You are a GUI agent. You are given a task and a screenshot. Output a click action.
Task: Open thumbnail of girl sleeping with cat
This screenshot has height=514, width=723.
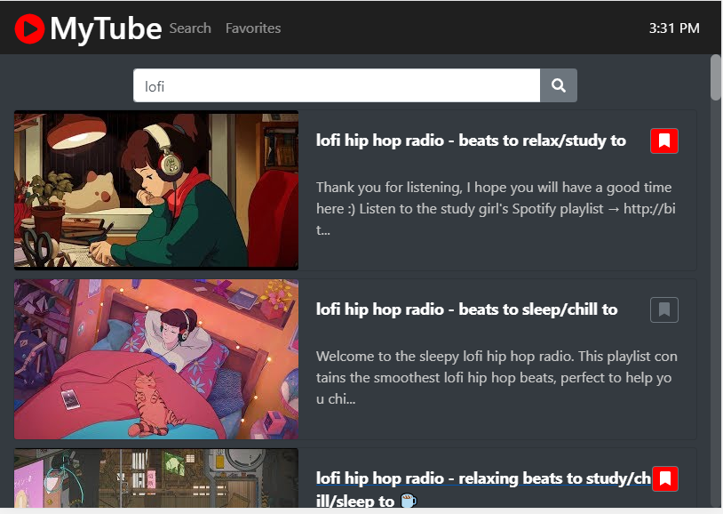(x=156, y=359)
